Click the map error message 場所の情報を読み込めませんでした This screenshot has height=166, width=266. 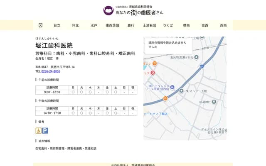pos(167,45)
